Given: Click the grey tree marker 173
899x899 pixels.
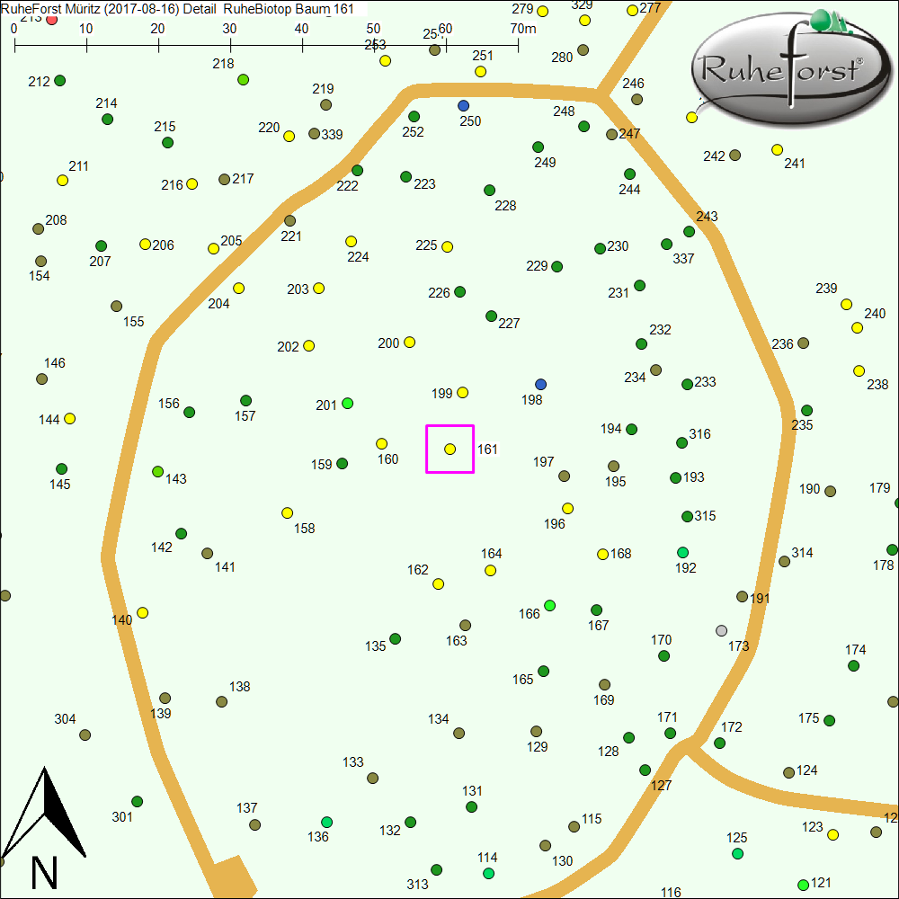Looking at the screenshot, I should point(721,630).
